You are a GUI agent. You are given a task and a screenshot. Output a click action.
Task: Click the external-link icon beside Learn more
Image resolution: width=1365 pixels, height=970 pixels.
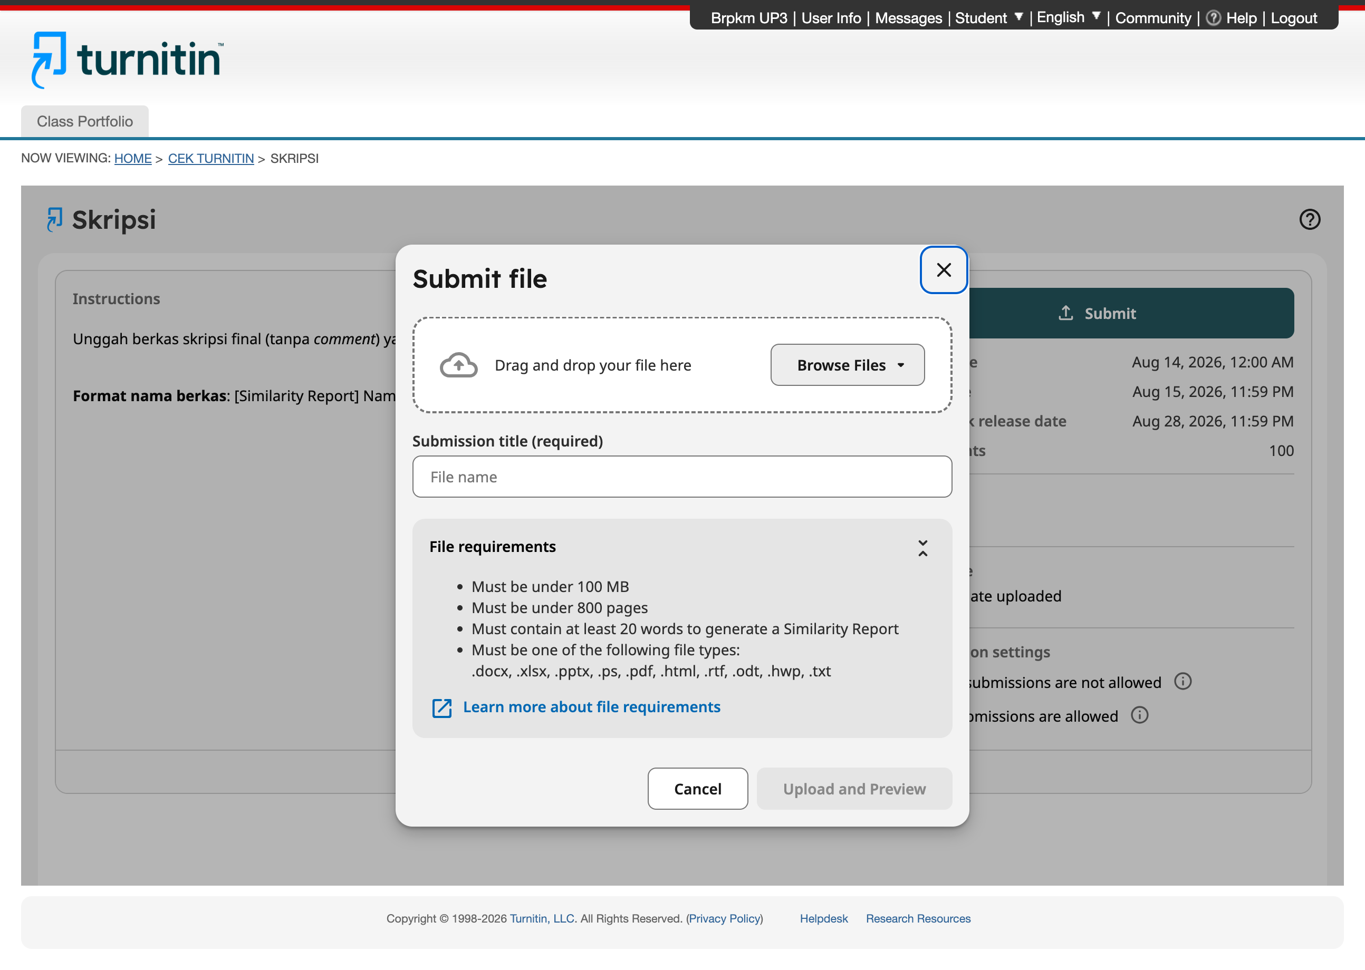(441, 708)
